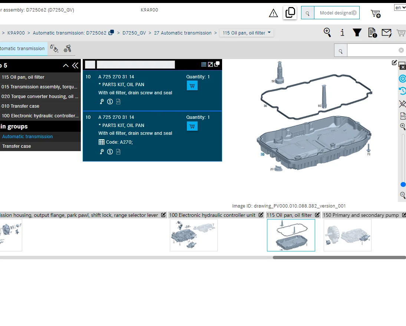Open the language 'en' dropdown
Image resolution: width=406 pixels, height=326 pixels.
click(x=400, y=8)
